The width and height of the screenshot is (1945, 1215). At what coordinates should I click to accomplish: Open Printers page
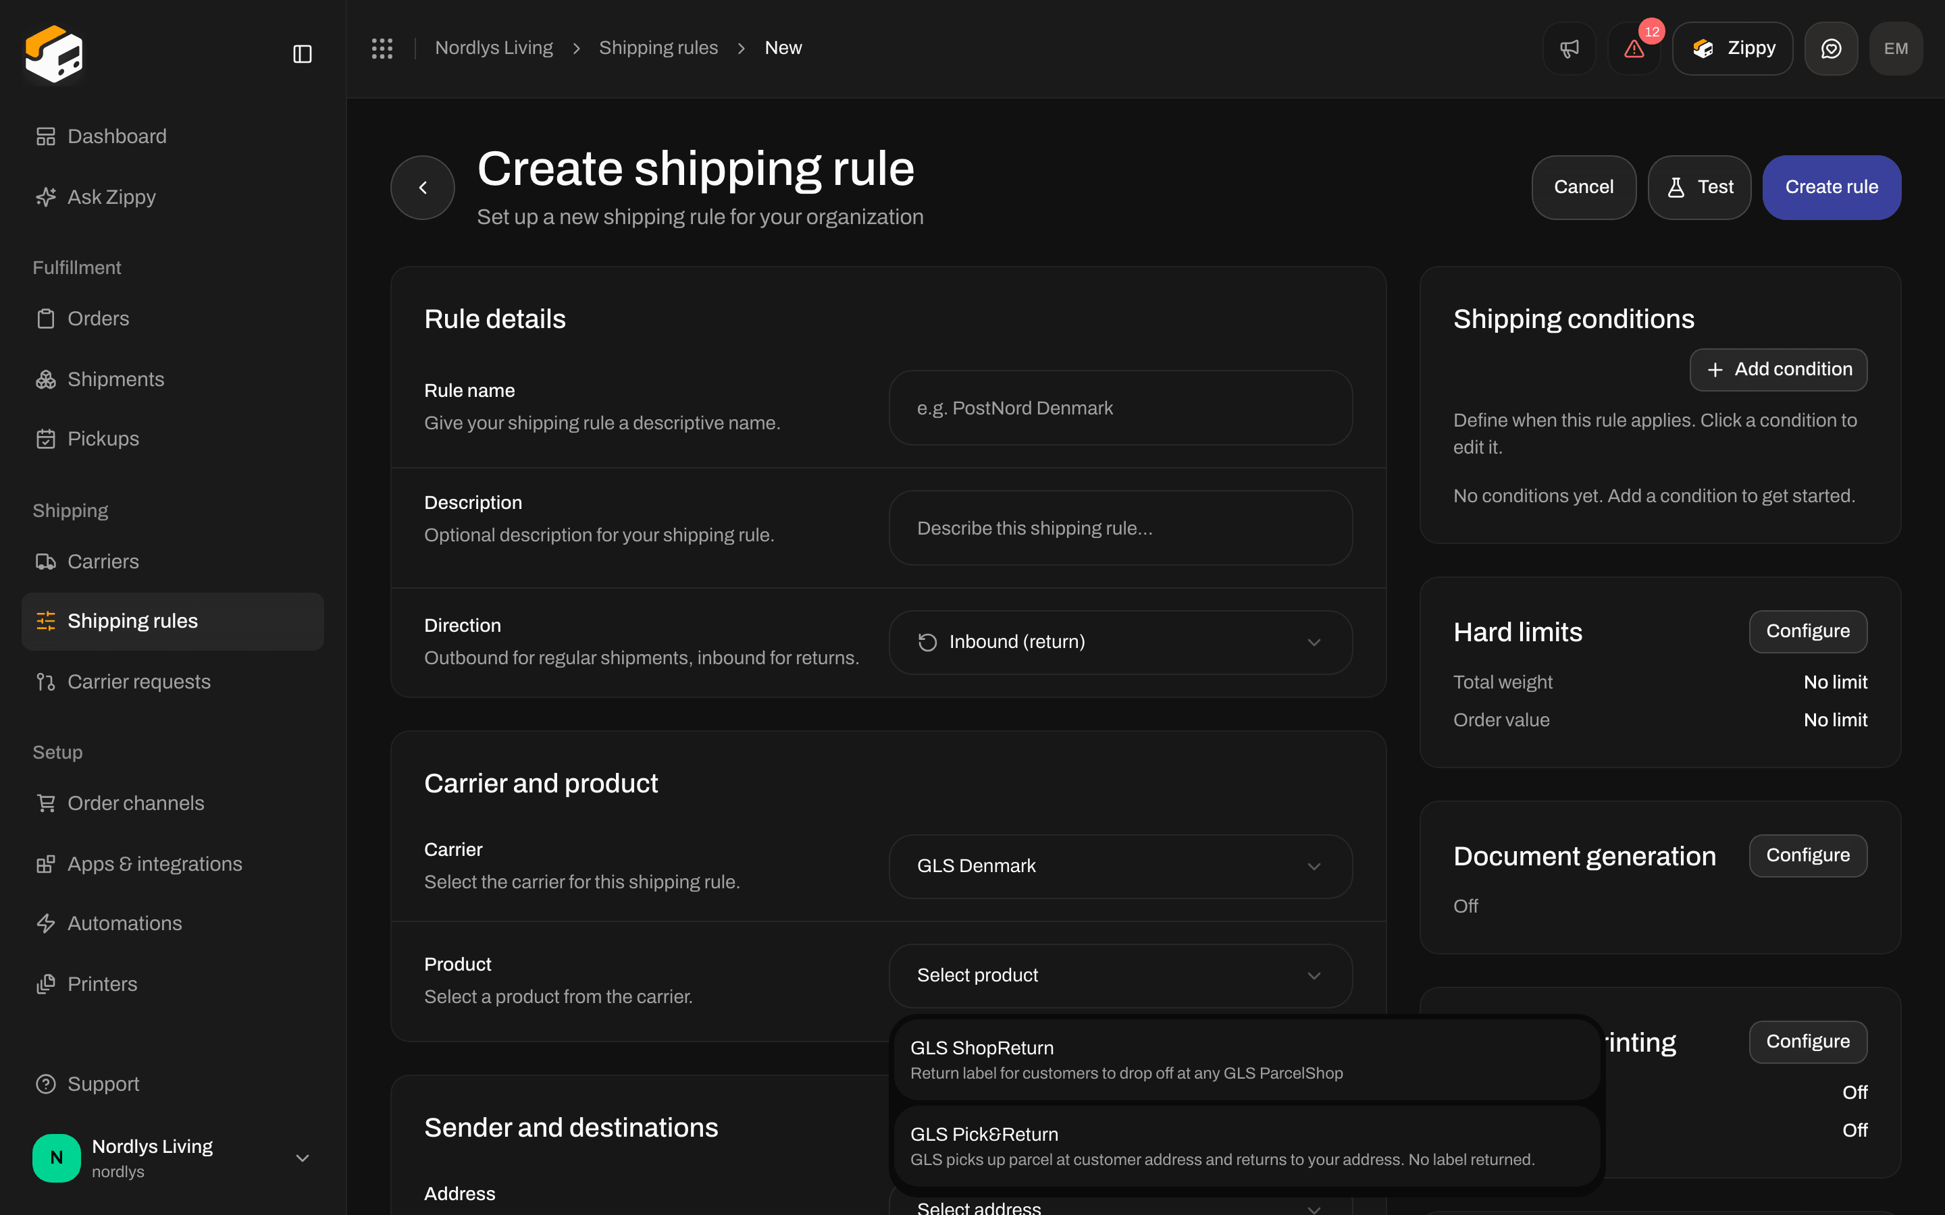click(173, 984)
